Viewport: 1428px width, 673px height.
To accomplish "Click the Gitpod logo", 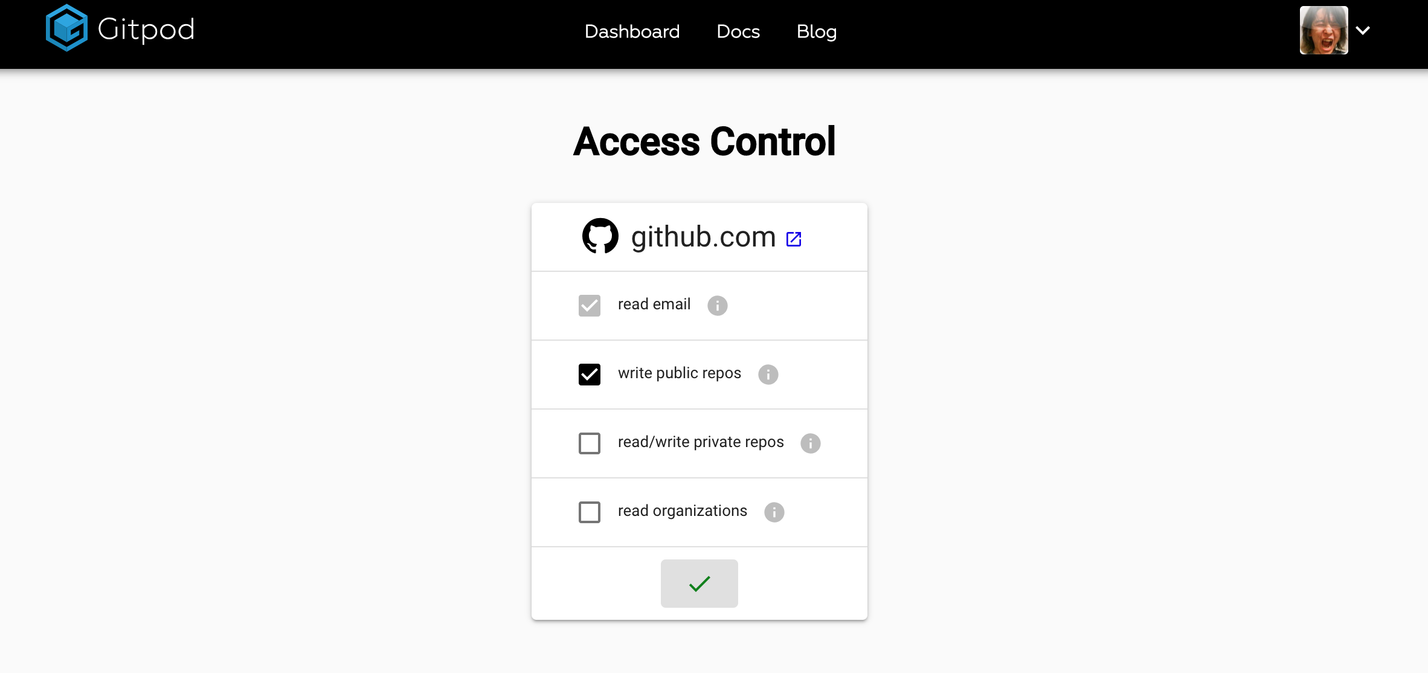I will pos(119,28).
